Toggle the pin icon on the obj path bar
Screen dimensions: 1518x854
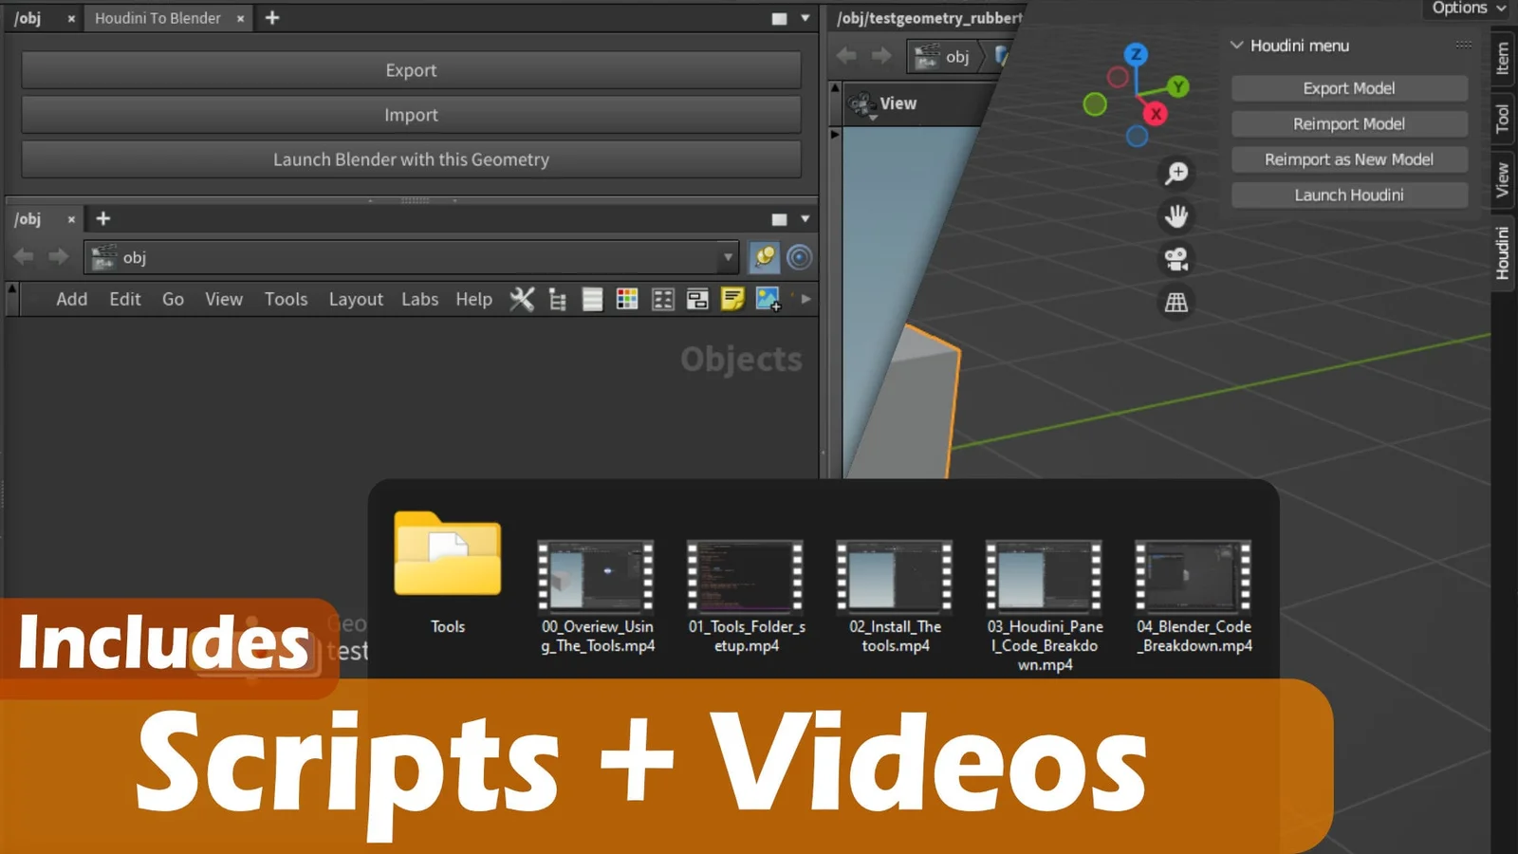tap(764, 256)
